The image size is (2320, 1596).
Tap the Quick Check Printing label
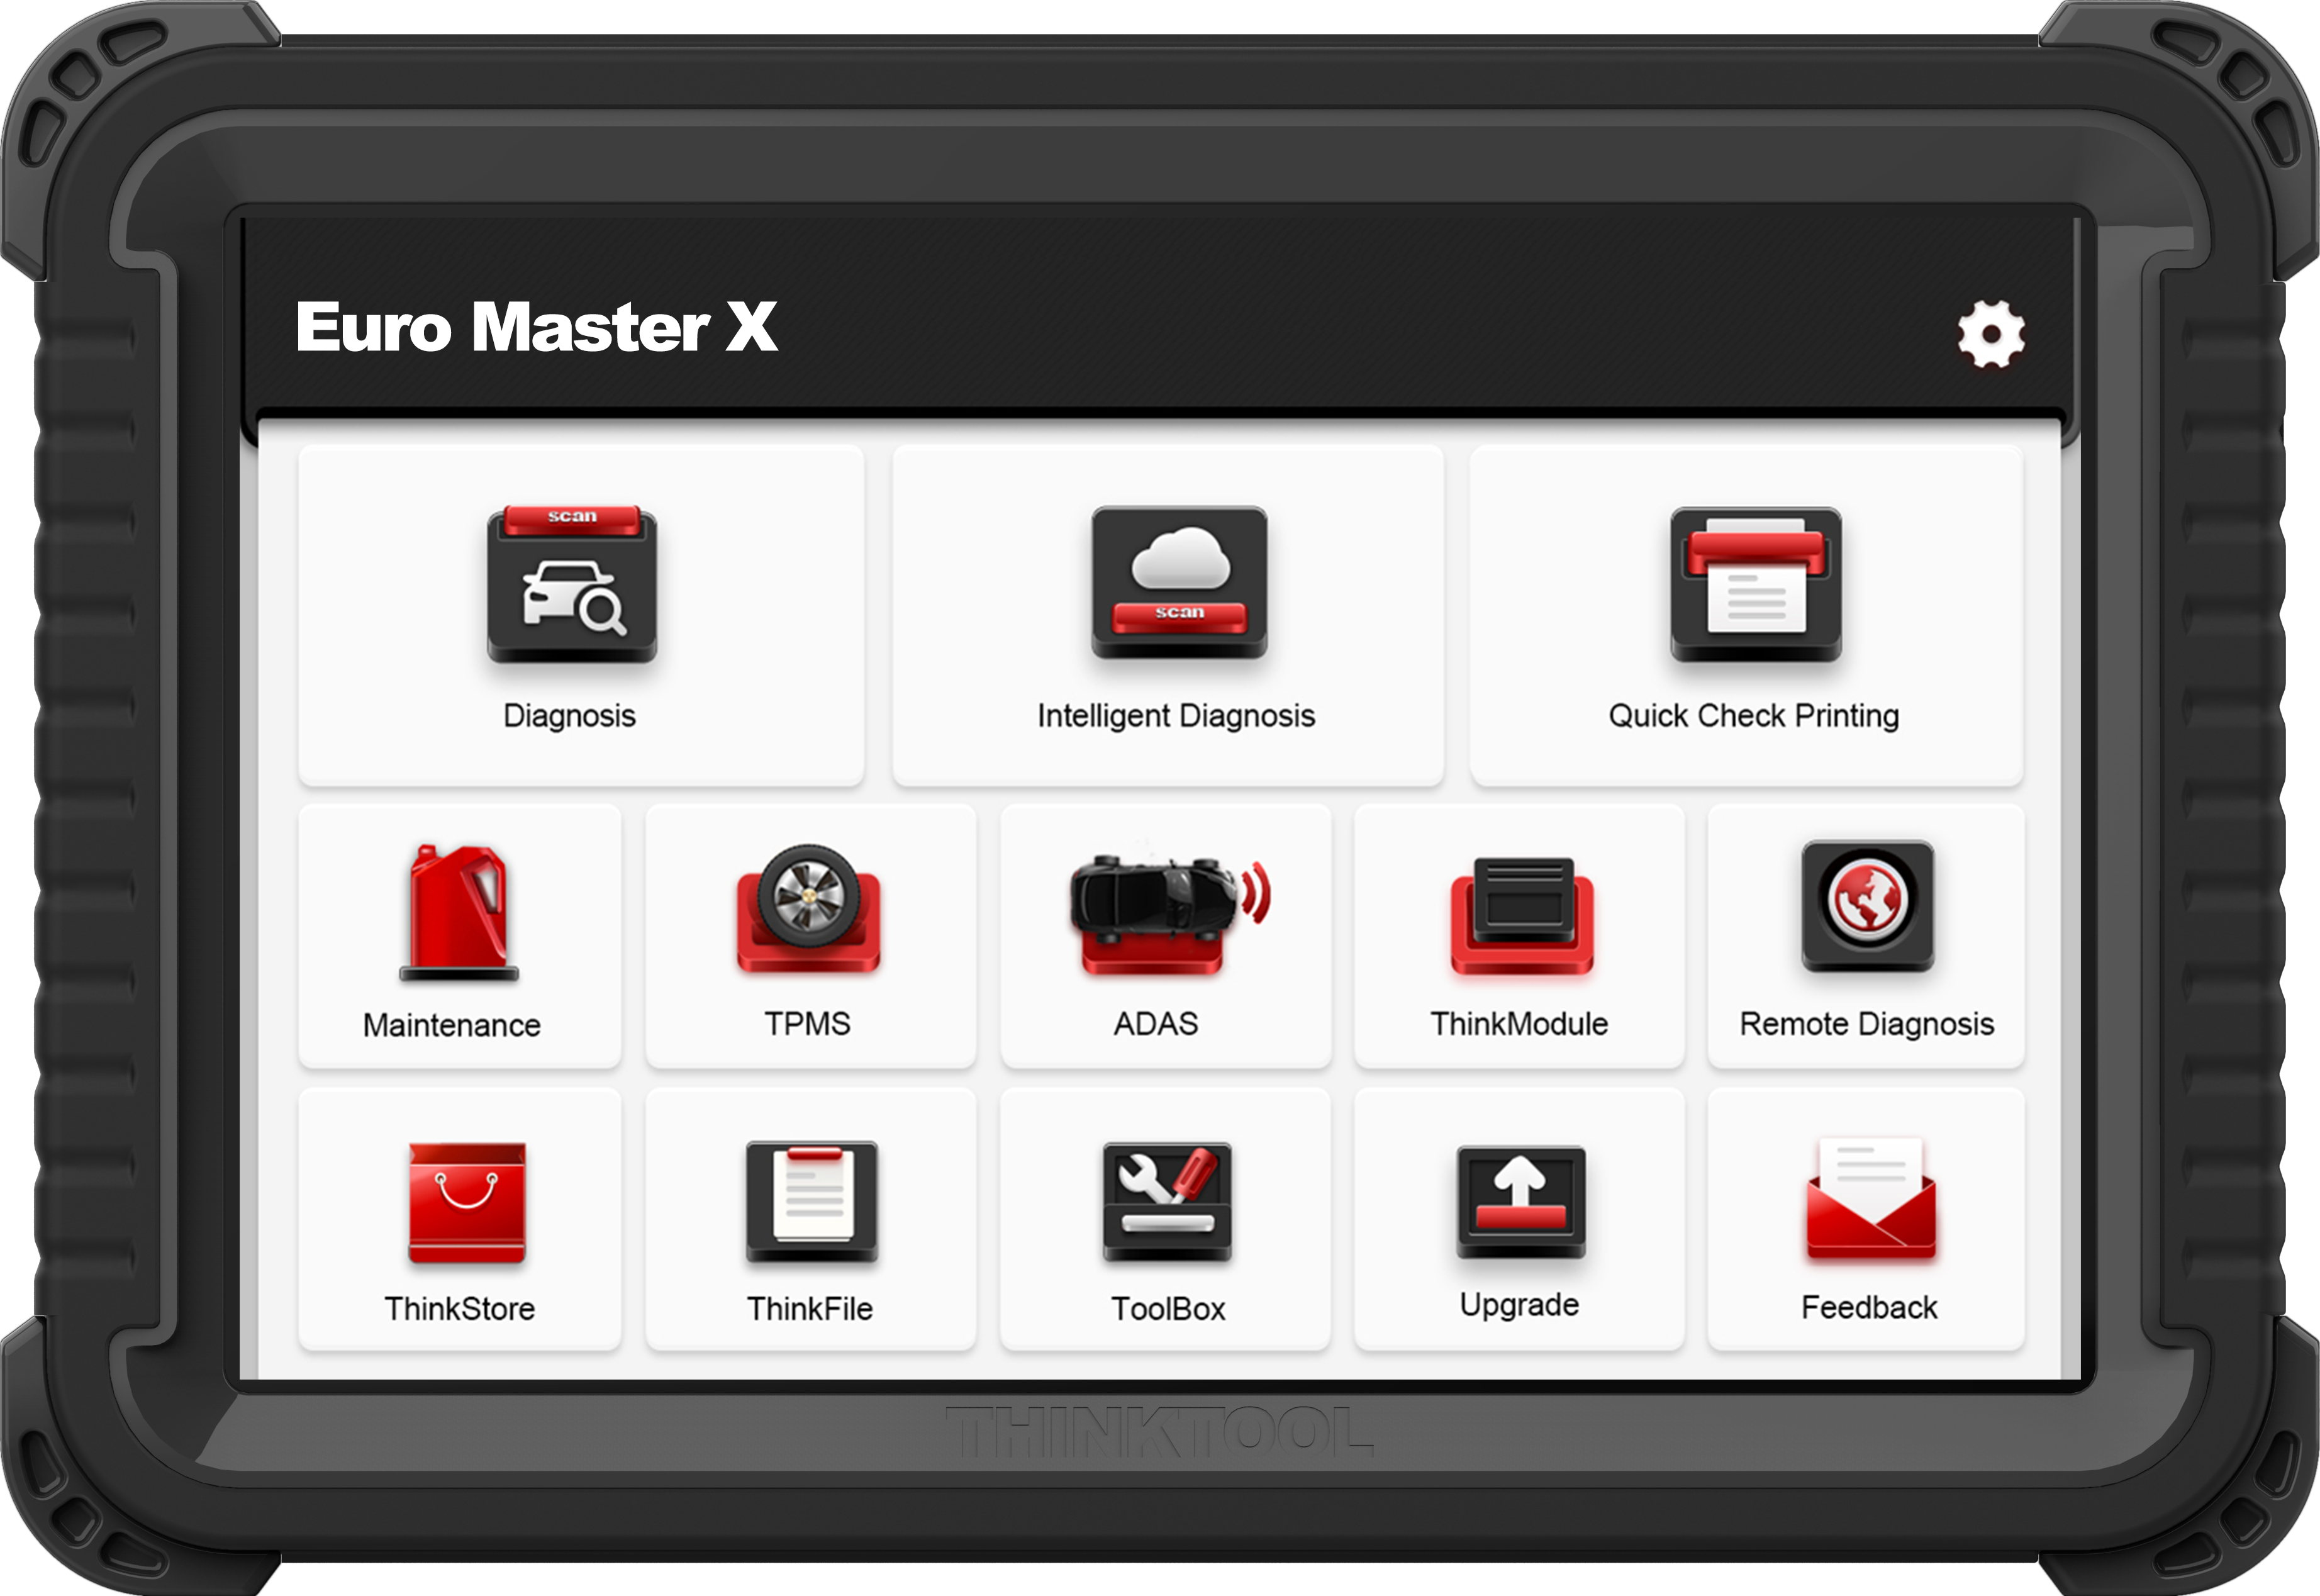click(1753, 716)
